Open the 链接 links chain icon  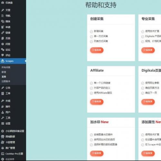[x=3, y=33]
